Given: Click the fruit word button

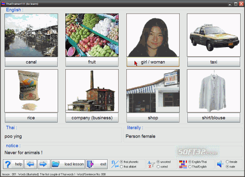Looking at the screenshot, I should tap(92, 62).
